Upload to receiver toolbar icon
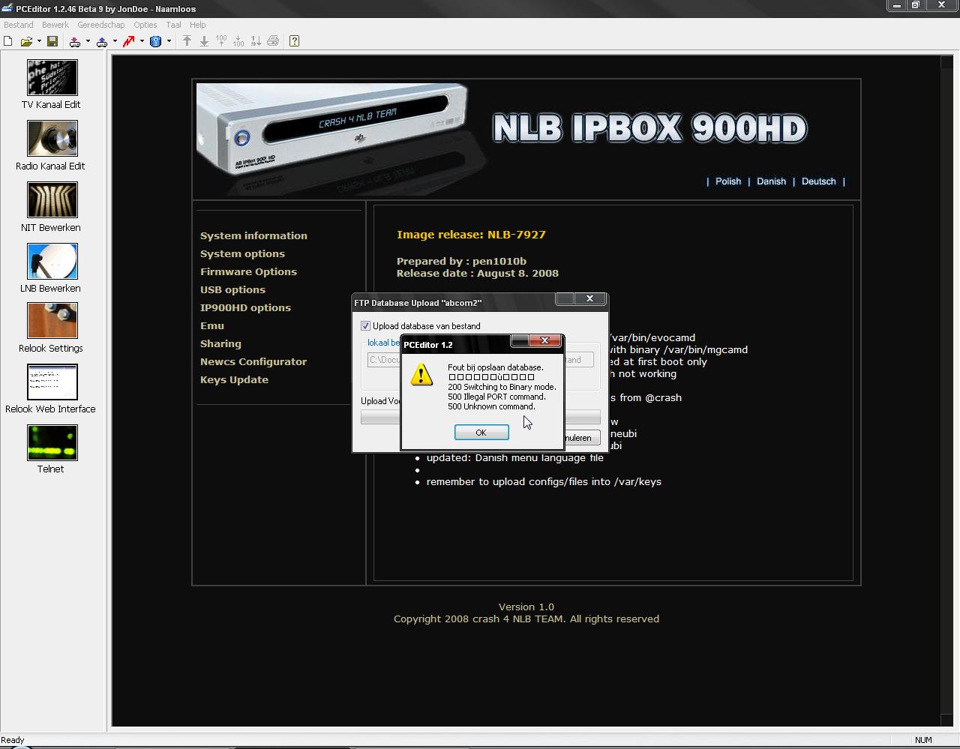 [x=102, y=41]
